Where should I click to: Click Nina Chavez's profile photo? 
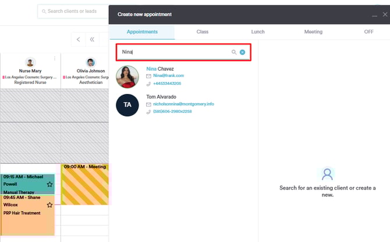tap(127, 76)
